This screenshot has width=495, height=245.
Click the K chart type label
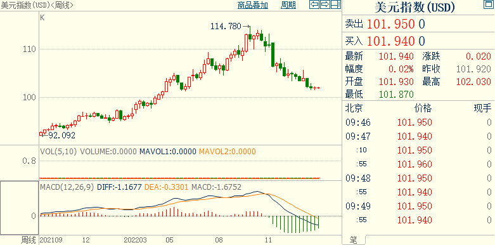click(42, 18)
